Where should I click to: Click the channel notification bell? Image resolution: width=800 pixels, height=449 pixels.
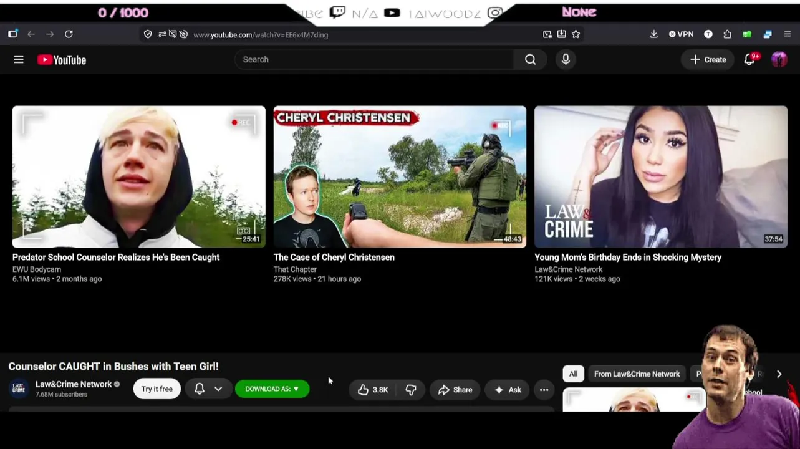tap(200, 389)
